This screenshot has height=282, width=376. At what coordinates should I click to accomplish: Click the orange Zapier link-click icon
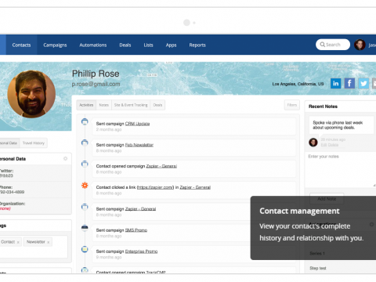[x=85, y=186]
